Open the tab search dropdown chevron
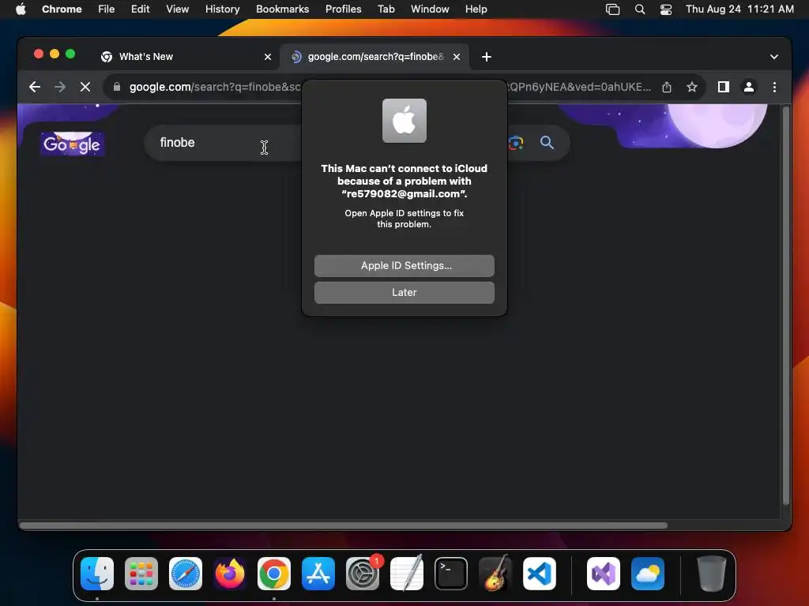The height and width of the screenshot is (606, 809). click(774, 57)
